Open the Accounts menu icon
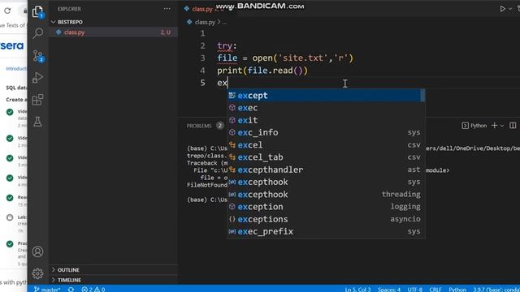The width and height of the screenshot is (520, 292). tap(38, 251)
